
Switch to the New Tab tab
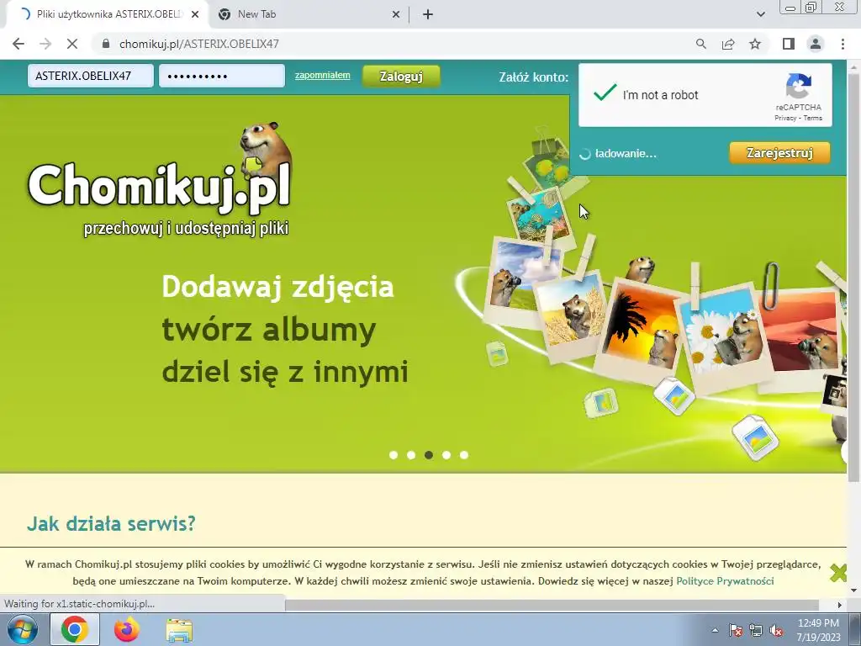pyautogui.click(x=309, y=15)
